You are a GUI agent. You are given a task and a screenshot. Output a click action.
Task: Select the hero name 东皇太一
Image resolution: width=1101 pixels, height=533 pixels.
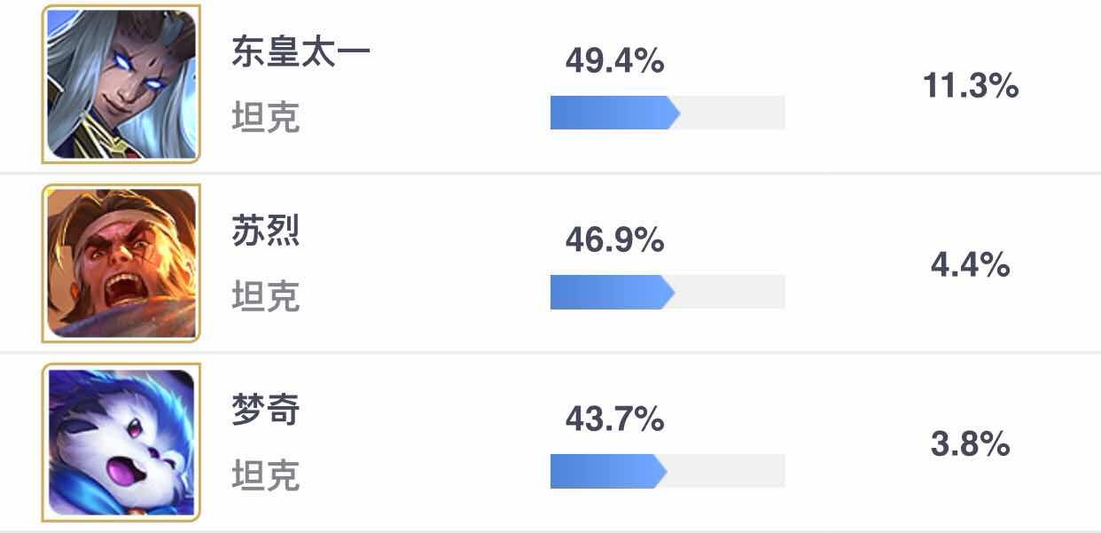pyautogui.click(x=301, y=51)
